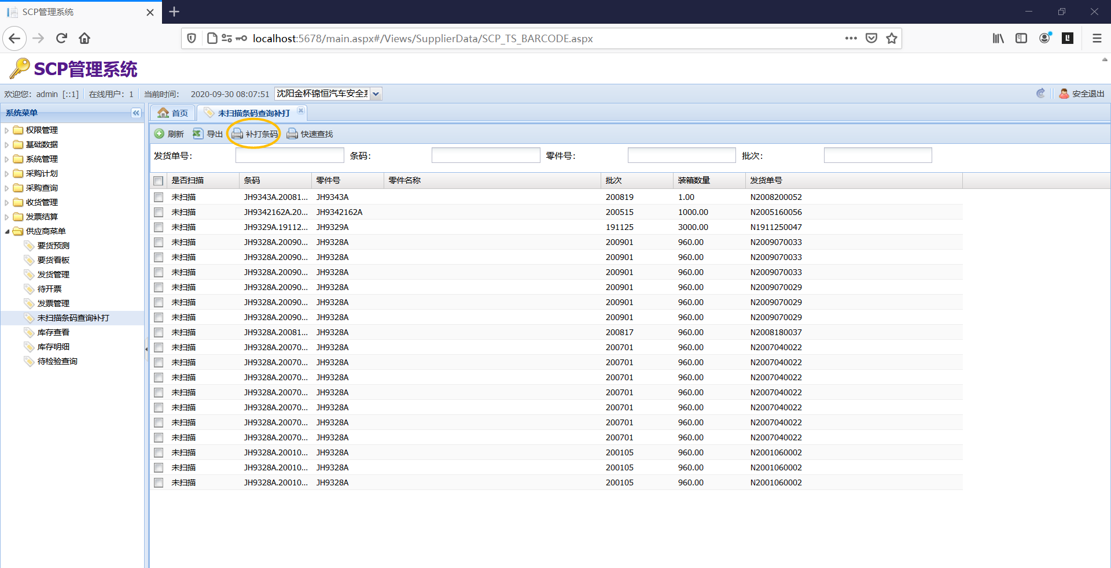Screen dimensions: 1111x568
Task: Click into the 零件号 filter field
Action: click(682, 155)
